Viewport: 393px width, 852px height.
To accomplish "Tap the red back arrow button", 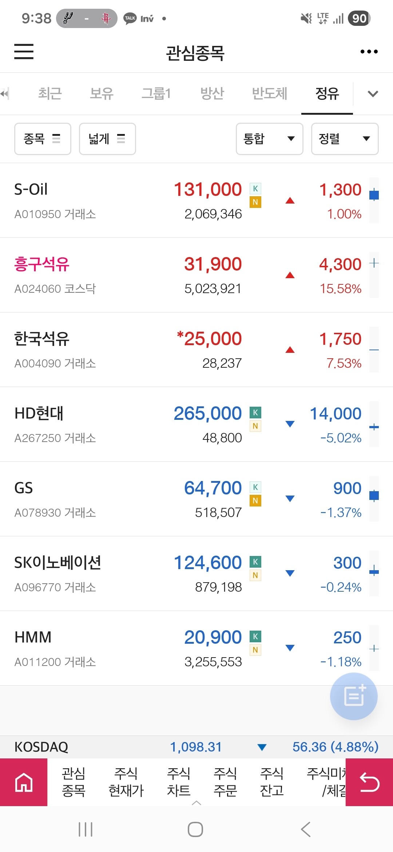I will coord(369,782).
